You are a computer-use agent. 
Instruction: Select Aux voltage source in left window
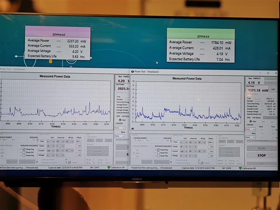pyautogui.click(x=10, y=140)
